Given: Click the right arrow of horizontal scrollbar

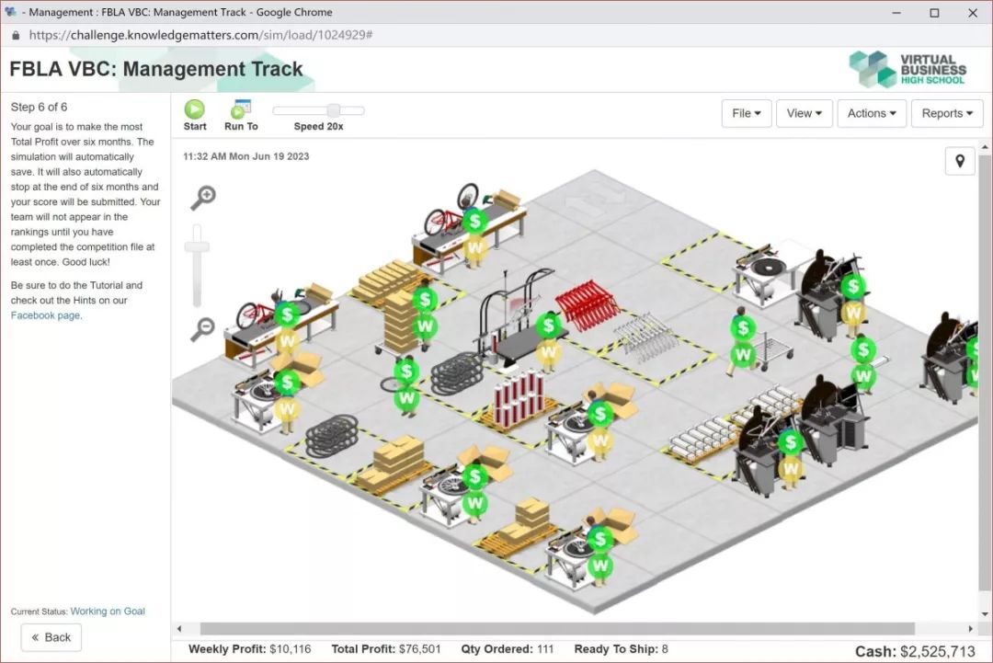Looking at the screenshot, I should (971, 629).
